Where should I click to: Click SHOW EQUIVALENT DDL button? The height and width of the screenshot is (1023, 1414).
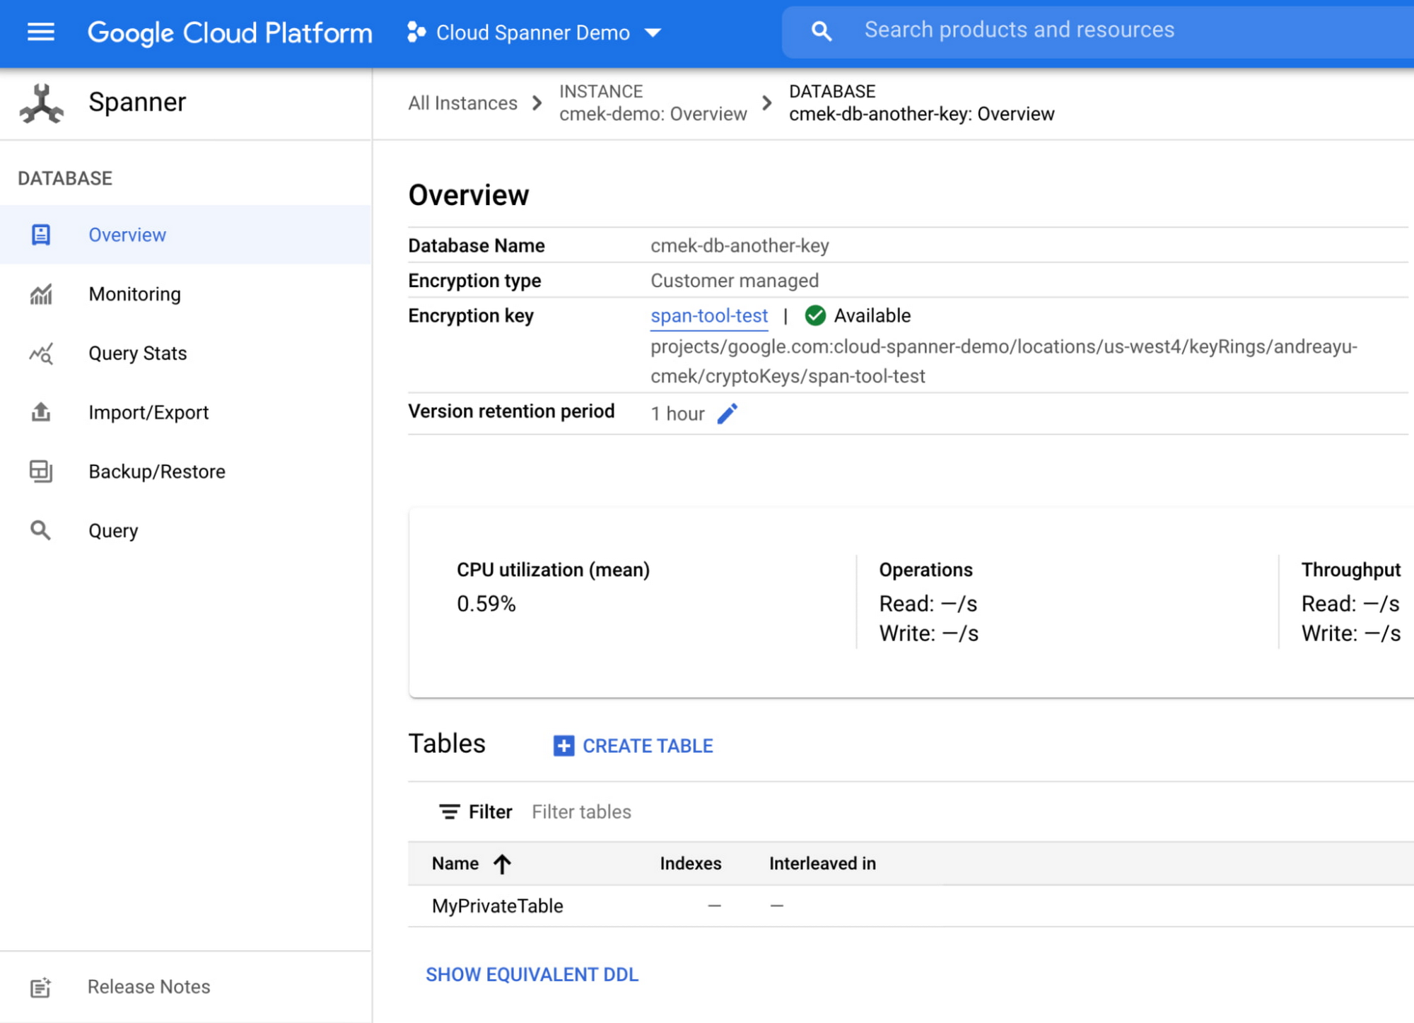(x=532, y=975)
